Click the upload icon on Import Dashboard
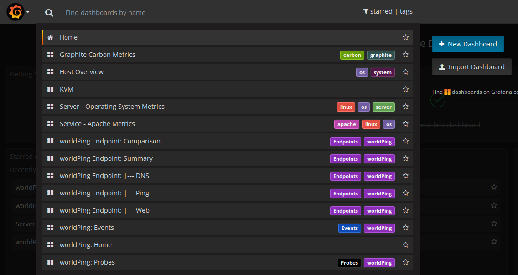The height and width of the screenshot is (275, 518). [x=442, y=67]
